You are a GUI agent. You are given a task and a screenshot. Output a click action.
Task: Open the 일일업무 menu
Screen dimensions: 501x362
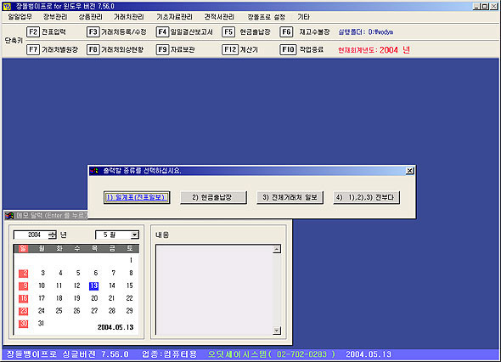tap(20, 17)
